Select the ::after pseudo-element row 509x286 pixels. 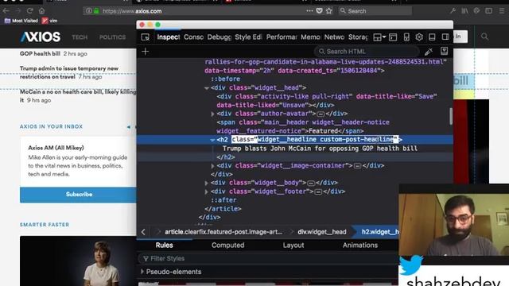click(223, 200)
